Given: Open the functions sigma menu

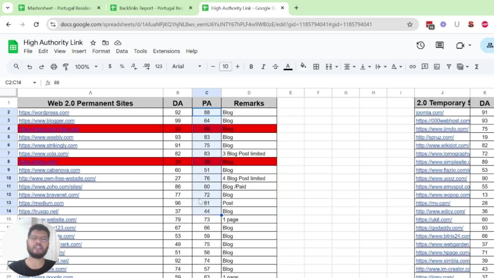Looking at the screenshot, I should point(477,67).
